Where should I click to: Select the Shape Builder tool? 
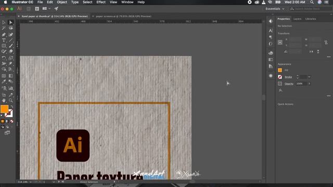(4, 69)
